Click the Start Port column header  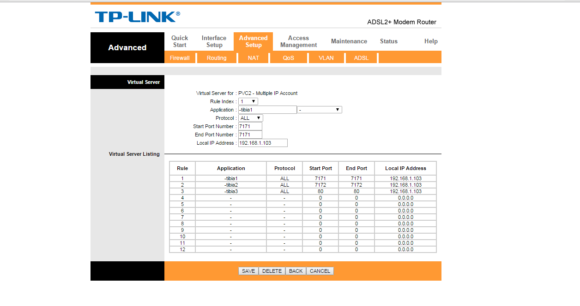pos(320,168)
